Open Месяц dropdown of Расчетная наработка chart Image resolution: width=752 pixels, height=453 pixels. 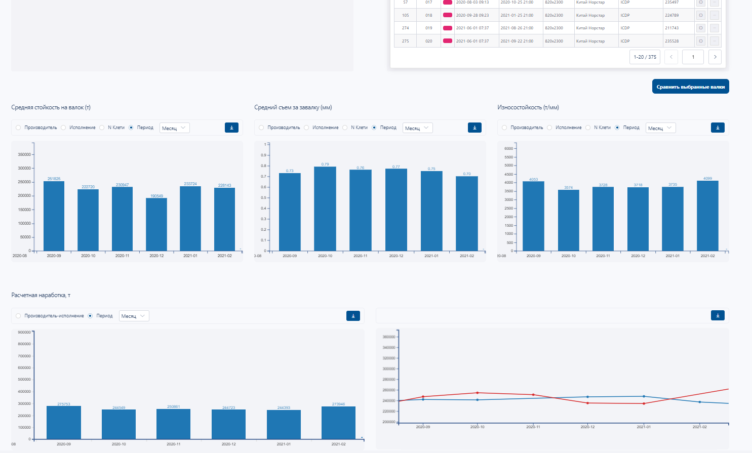pos(134,316)
